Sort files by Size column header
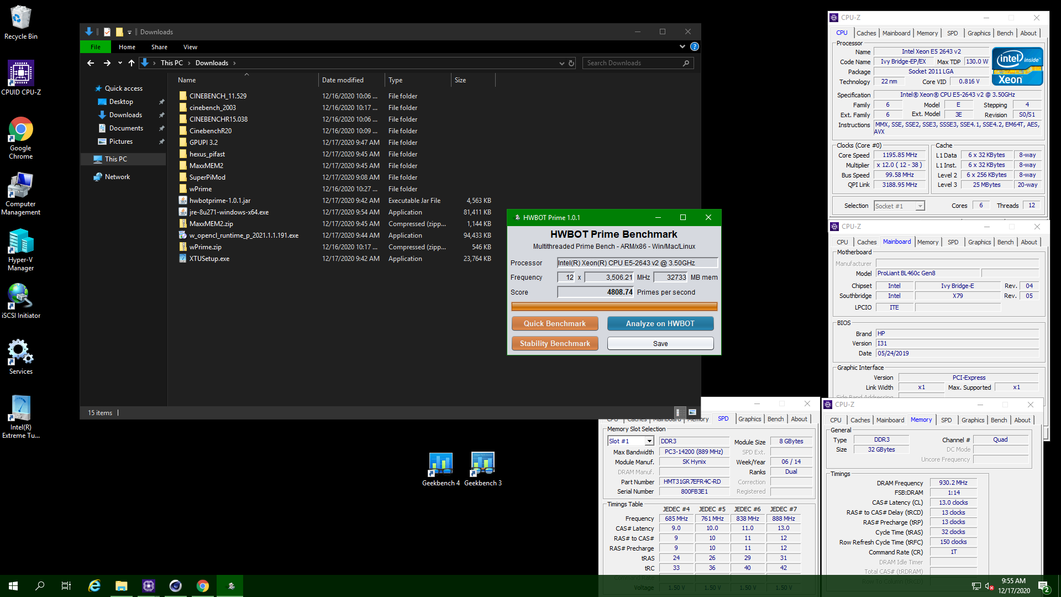 [473, 80]
